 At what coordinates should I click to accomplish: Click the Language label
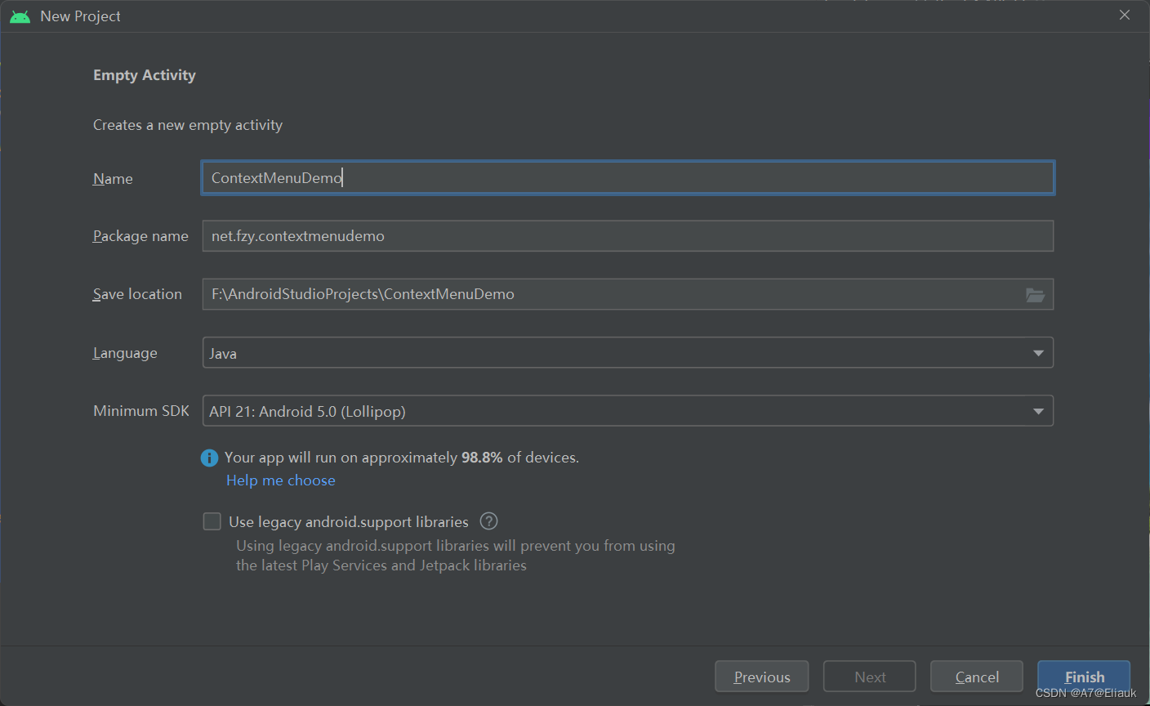[x=125, y=353]
